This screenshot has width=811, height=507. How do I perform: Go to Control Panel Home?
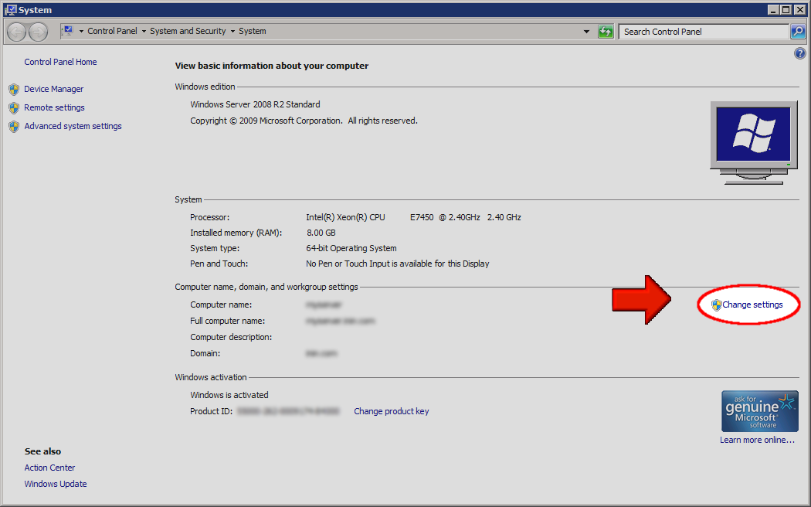(60, 63)
